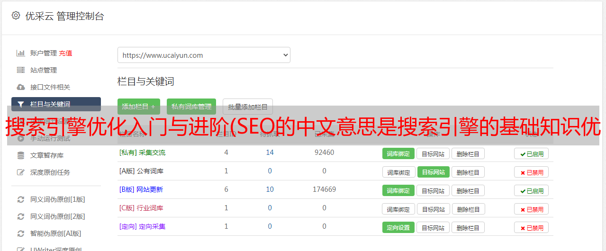Image resolution: width=606 pixels, height=251 pixels.
Task: Click the 批量添加栏目 button
Action: [248, 107]
